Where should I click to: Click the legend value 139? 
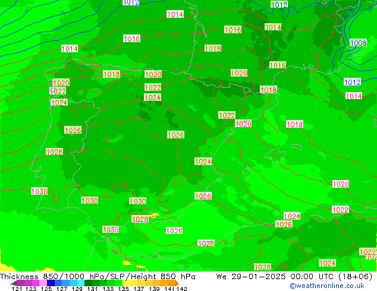(154, 289)
